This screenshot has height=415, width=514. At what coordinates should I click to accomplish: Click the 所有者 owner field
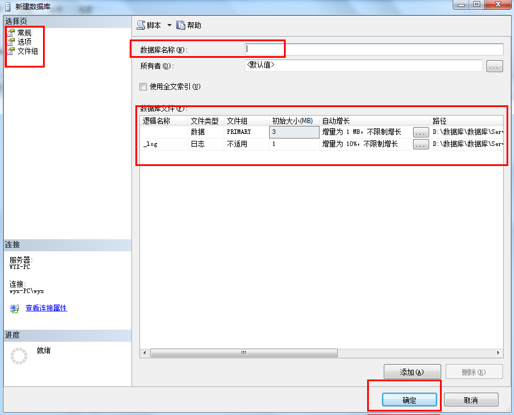click(x=364, y=65)
